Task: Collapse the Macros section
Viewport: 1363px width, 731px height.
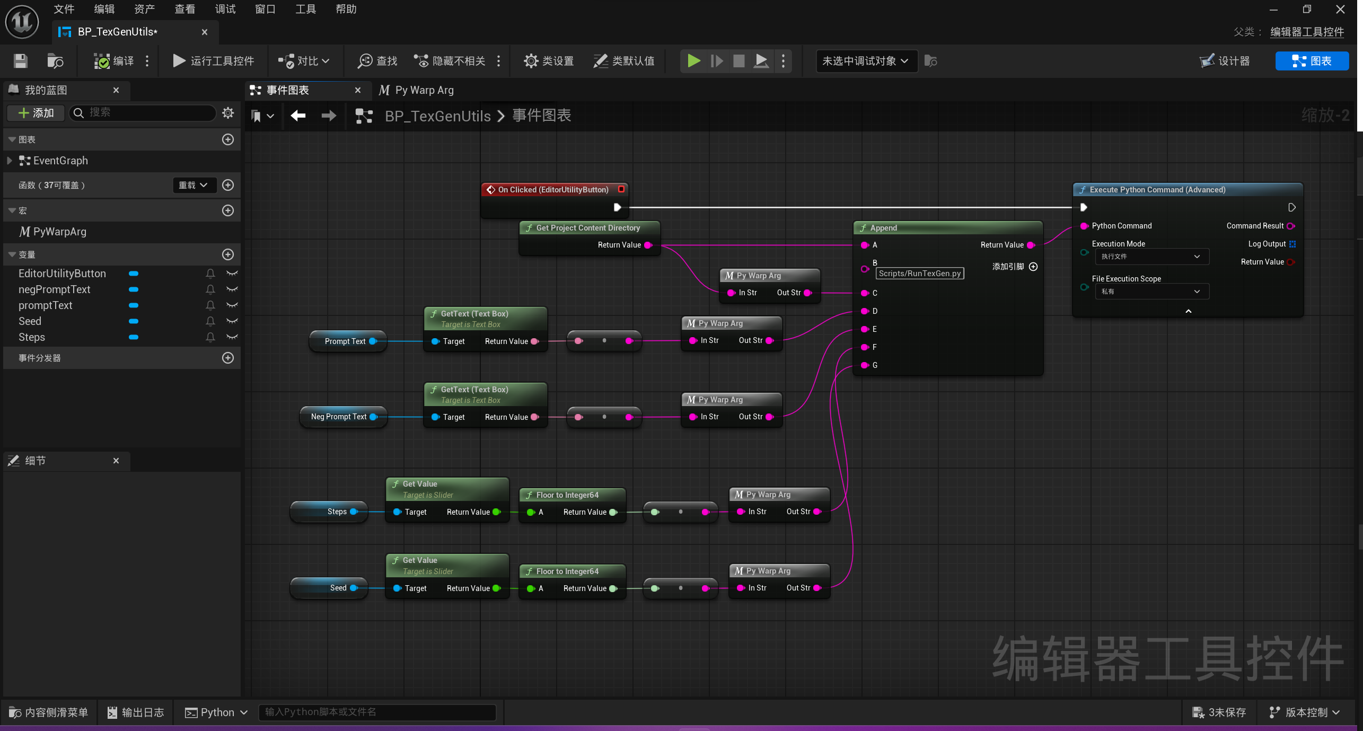Action: point(12,210)
